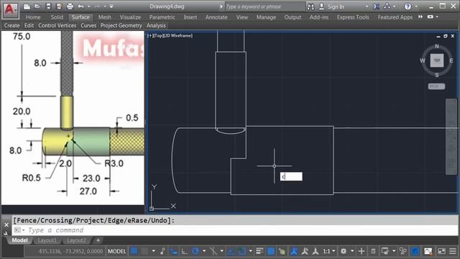
Task: Switch to the Annotate ribbon tab
Action: click(216, 17)
